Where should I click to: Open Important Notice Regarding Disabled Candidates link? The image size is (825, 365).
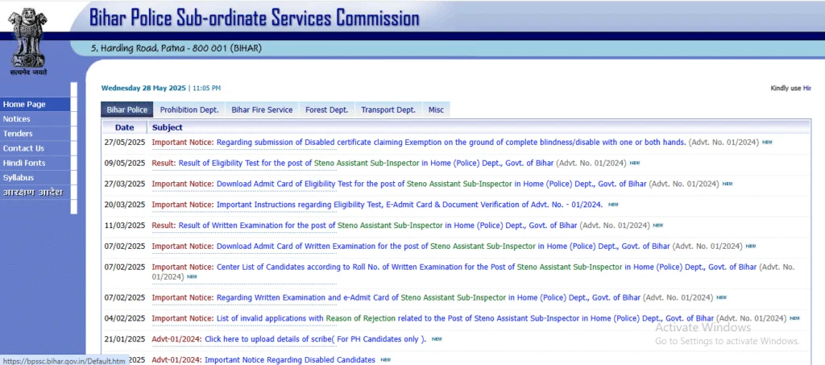290,360
